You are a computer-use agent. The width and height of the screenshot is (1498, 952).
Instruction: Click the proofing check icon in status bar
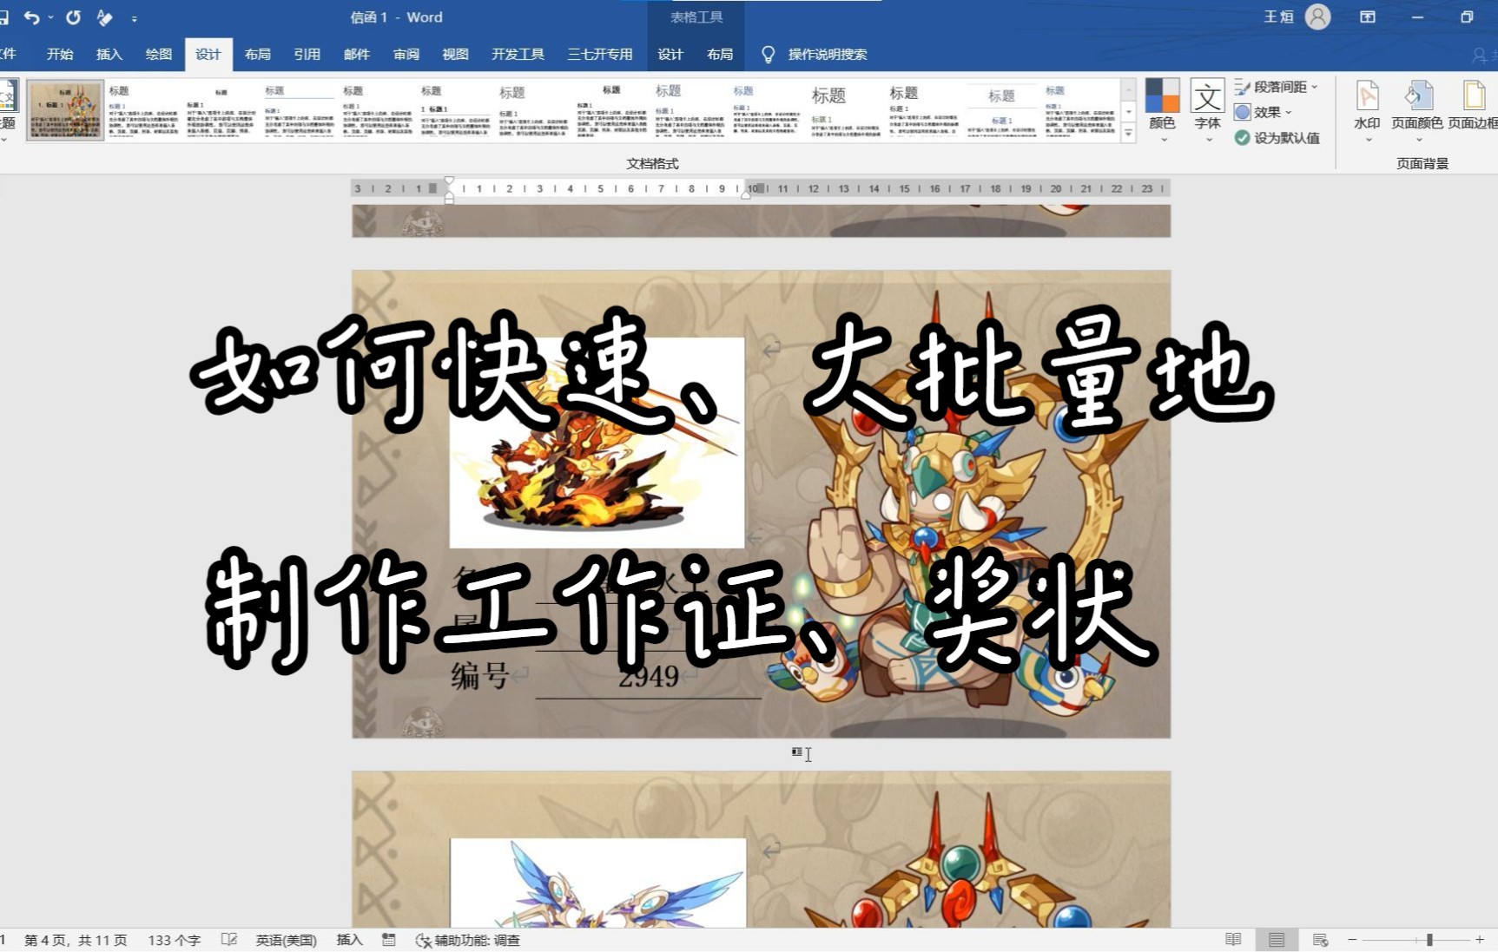click(x=229, y=940)
